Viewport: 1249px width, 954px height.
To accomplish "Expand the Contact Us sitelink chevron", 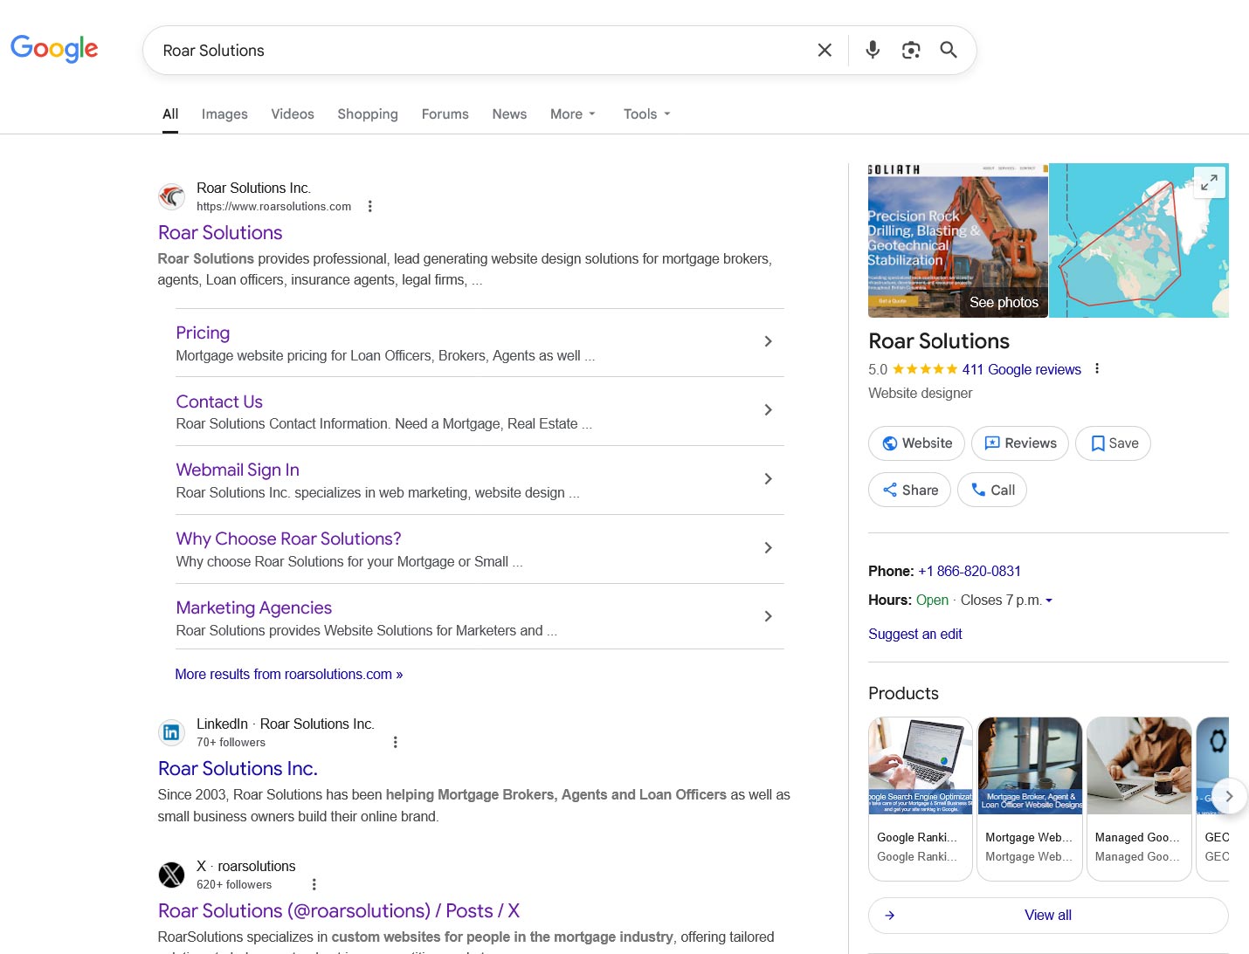I will coord(768,409).
